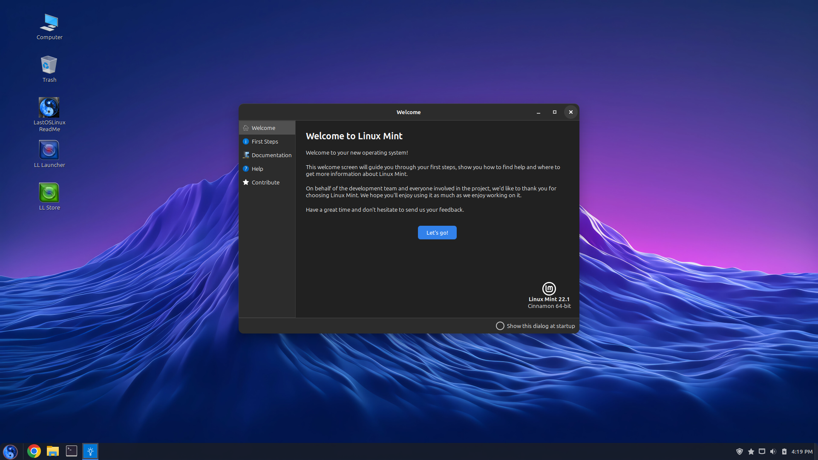Image resolution: width=818 pixels, height=460 pixels.
Task: Open the network tray icon
Action: click(762, 451)
